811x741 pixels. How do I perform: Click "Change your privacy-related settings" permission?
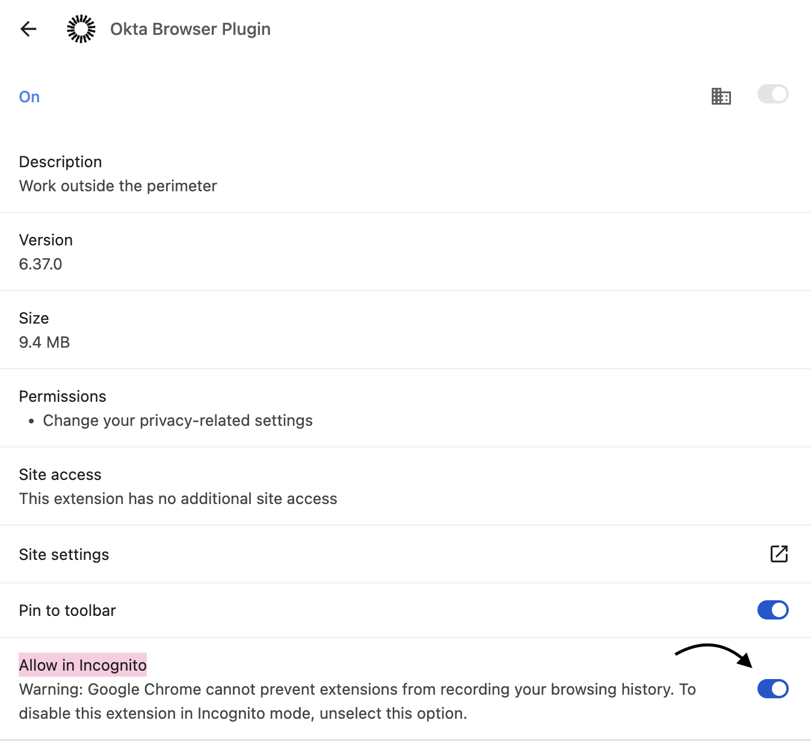click(x=177, y=420)
